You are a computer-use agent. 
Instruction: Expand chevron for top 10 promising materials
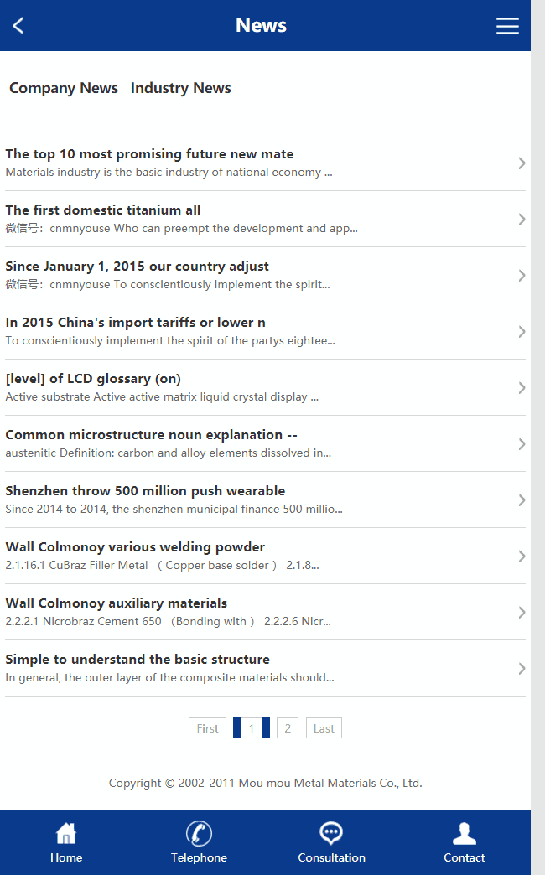(x=522, y=163)
